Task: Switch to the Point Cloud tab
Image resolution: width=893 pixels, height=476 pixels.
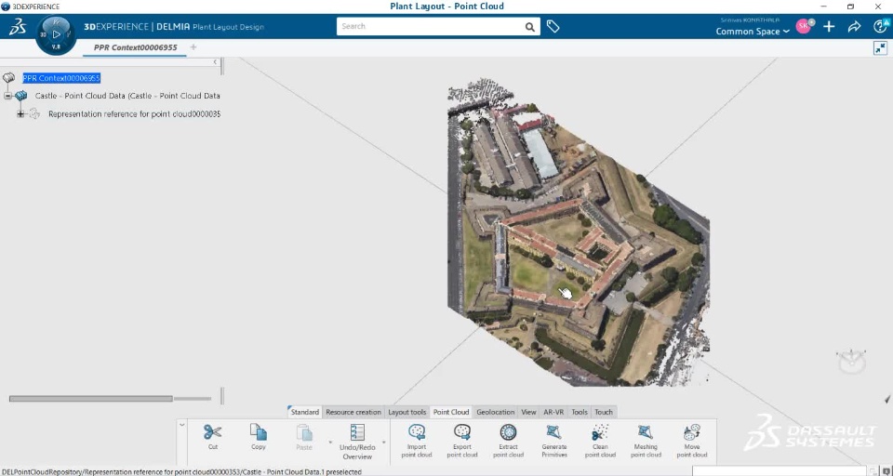Action: 451,412
